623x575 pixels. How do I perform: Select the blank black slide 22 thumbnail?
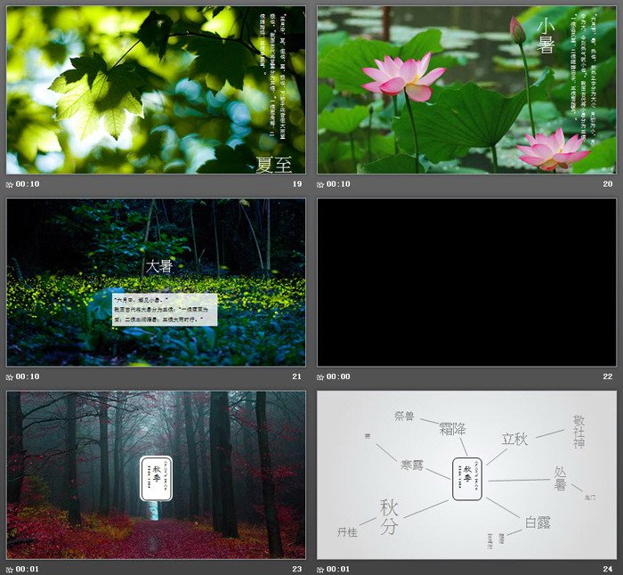click(x=466, y=282)
